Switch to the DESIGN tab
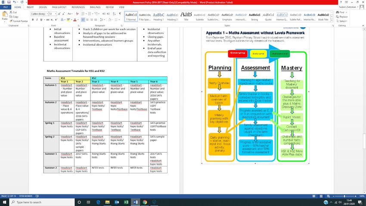 coord(43,7)
